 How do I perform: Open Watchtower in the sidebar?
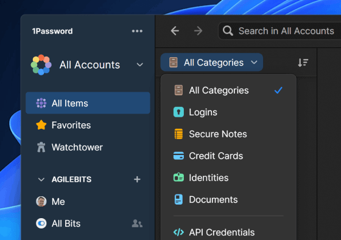pos(88,147)
